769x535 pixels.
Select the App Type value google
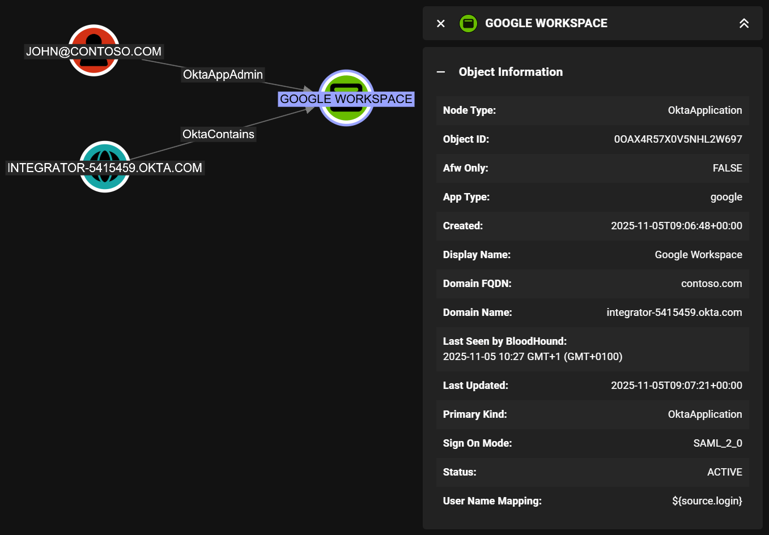[x=726, y=197]
